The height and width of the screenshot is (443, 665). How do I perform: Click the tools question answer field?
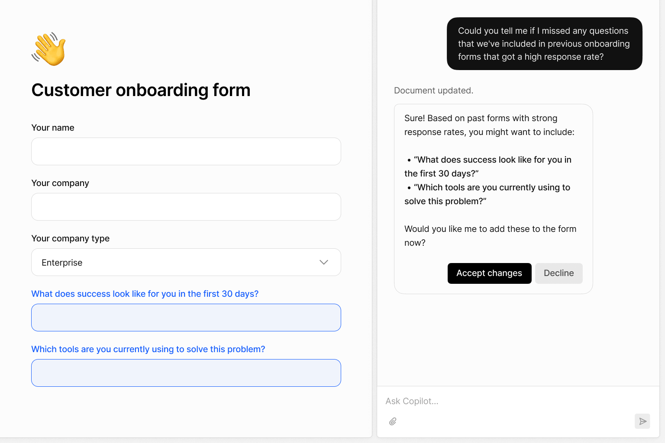pyautogui.click(x=186, y=372)
